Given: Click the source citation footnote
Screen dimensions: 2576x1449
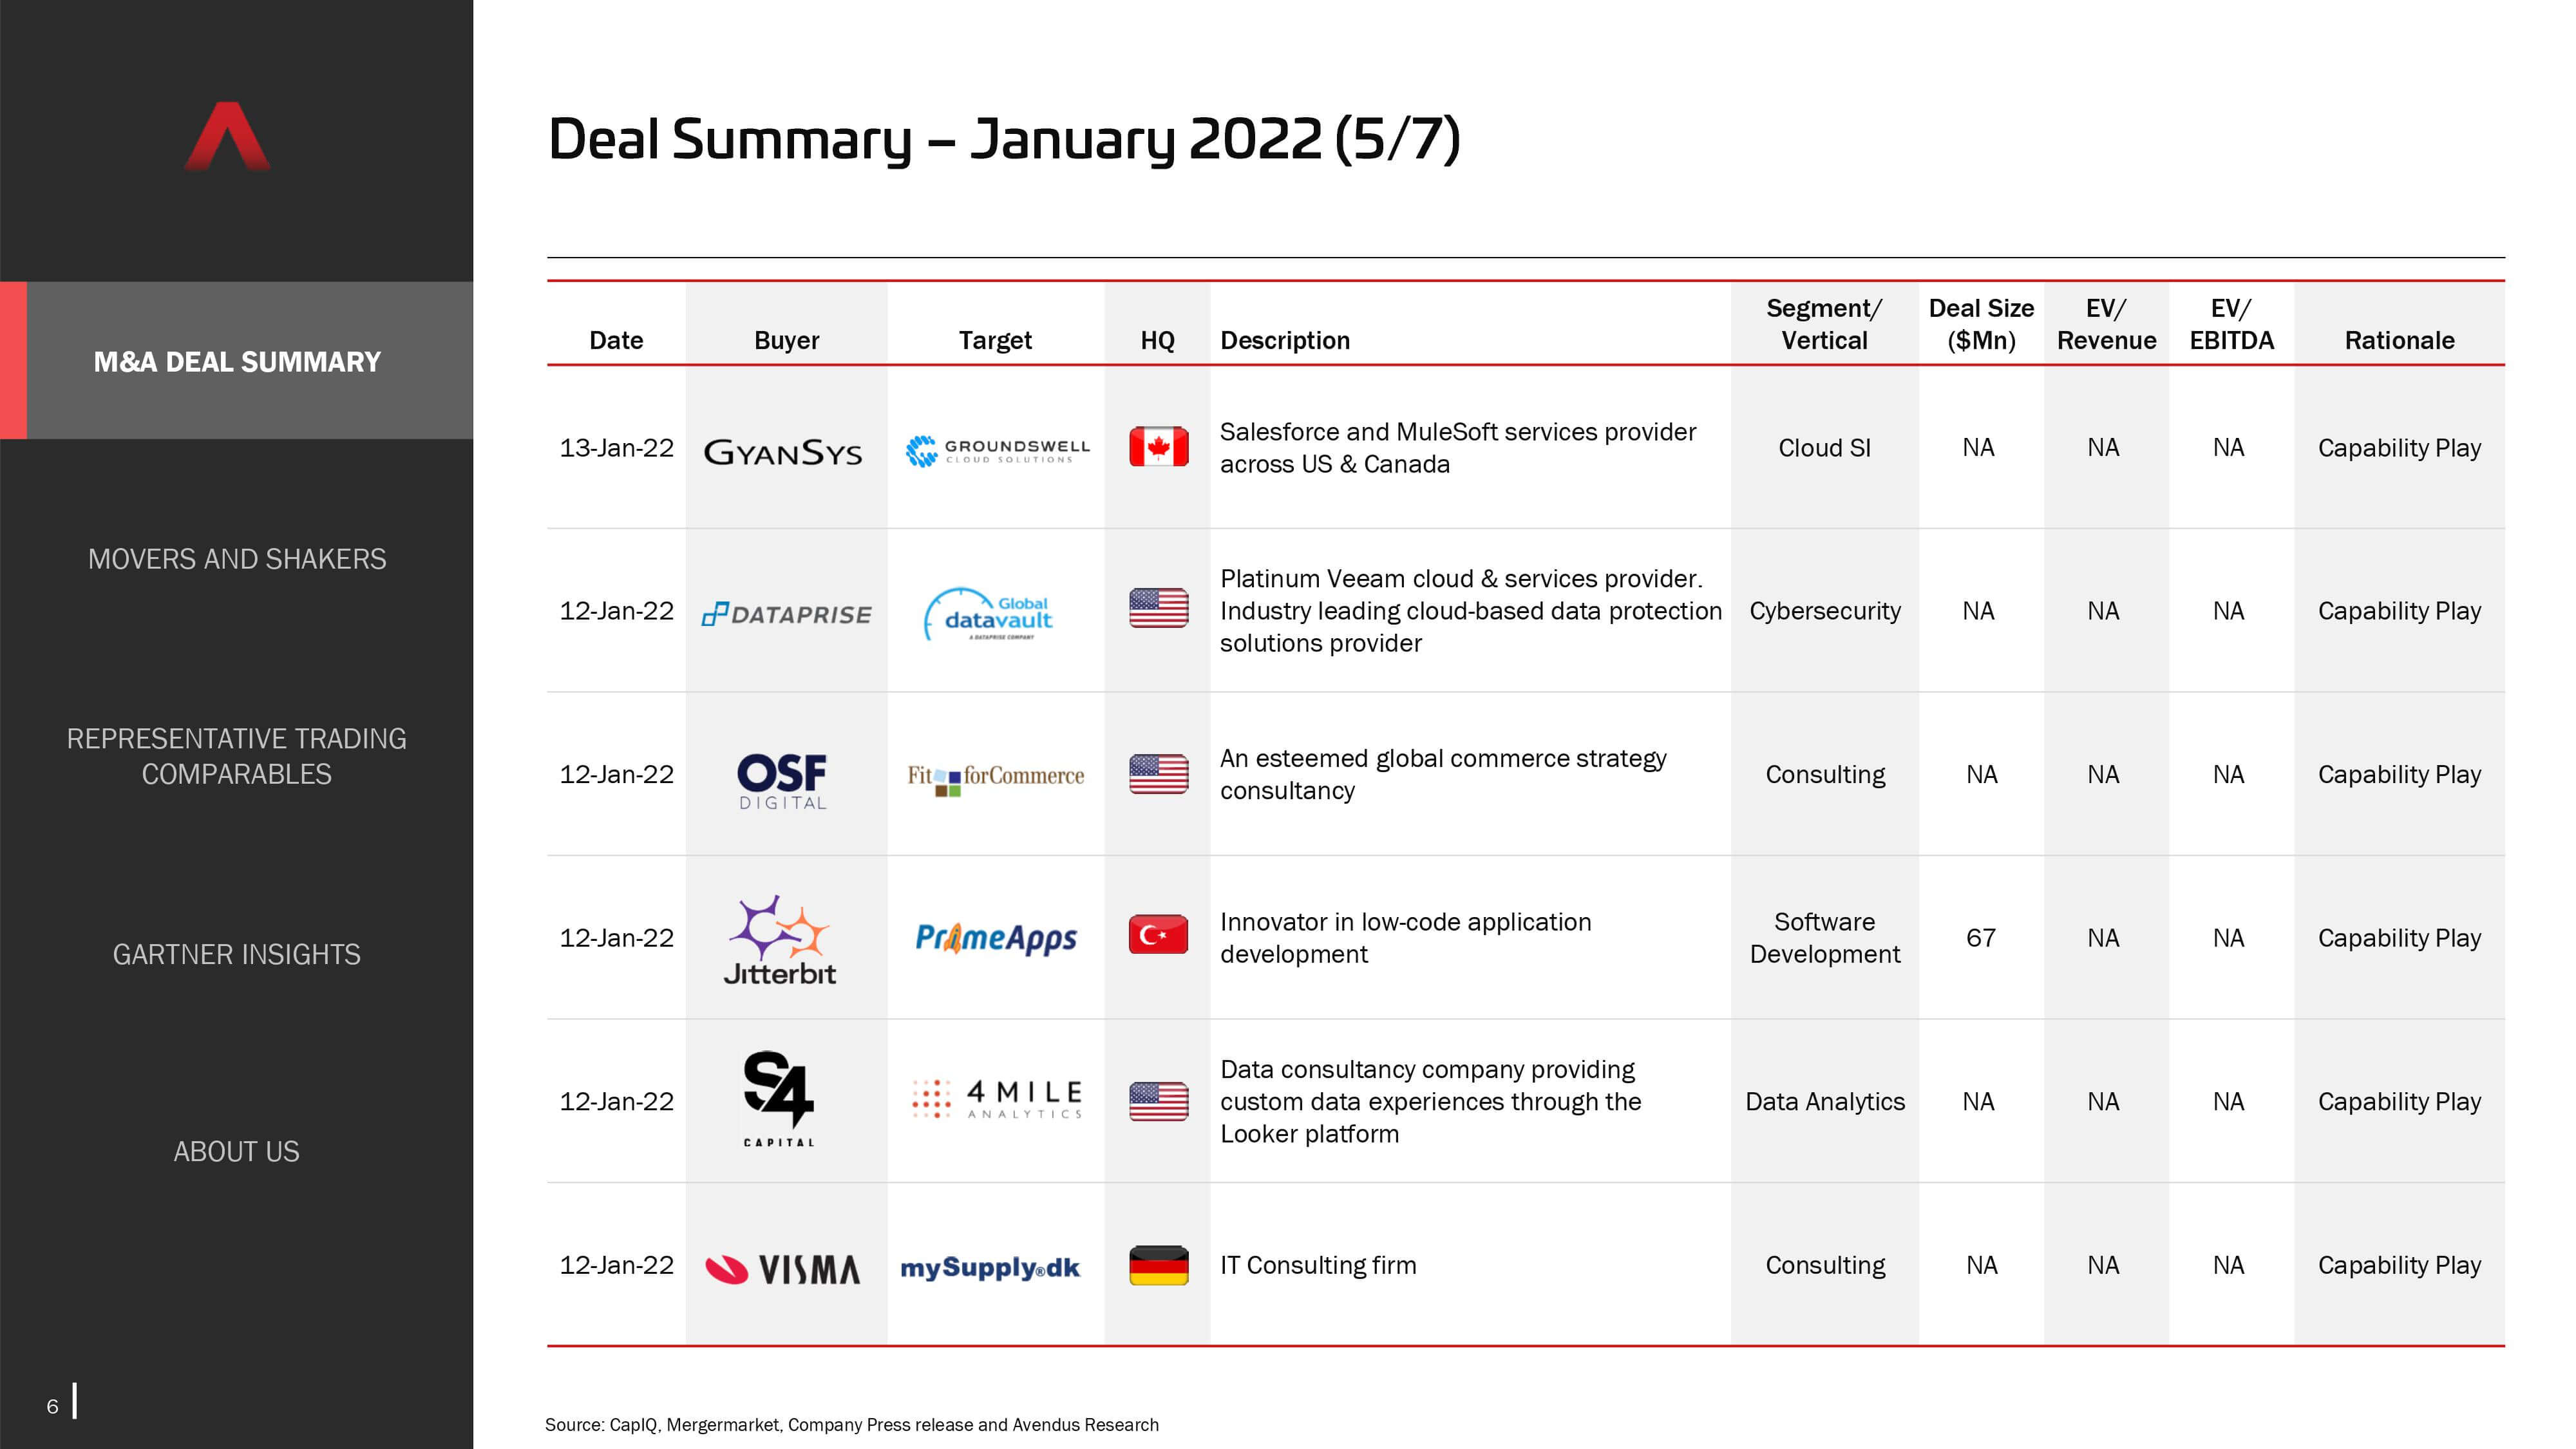Looking at the screenshot, I should point(851,1424).
